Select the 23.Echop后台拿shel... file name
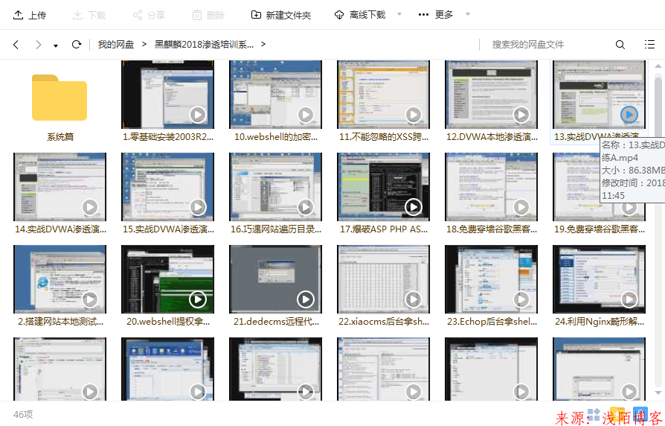 (492, 322)
